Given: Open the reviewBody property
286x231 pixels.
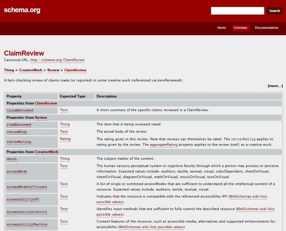Looking at the screenshot, I should coord(17,132).
